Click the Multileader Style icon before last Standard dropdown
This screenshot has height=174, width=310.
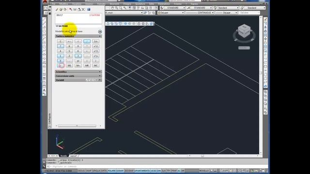pos(242,8)
